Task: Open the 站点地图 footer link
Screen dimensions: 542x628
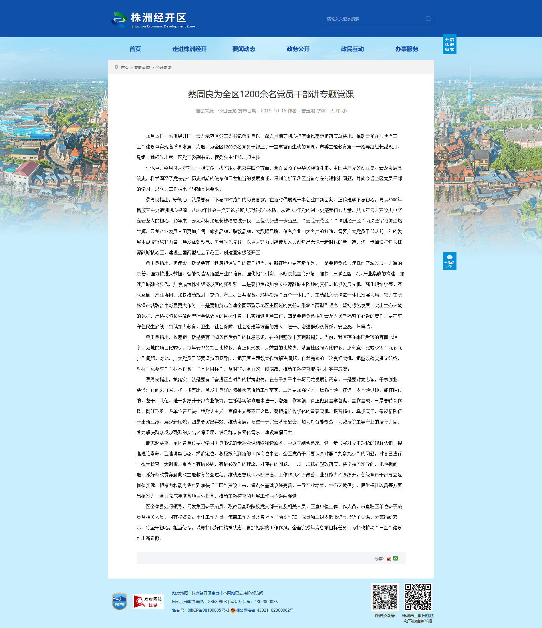Action: 180,593
